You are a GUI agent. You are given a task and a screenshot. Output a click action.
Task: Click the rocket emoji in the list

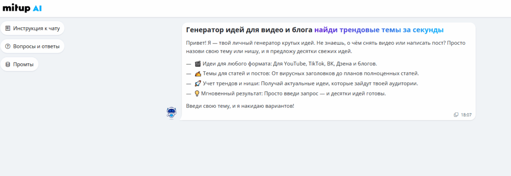pos(198,83)
